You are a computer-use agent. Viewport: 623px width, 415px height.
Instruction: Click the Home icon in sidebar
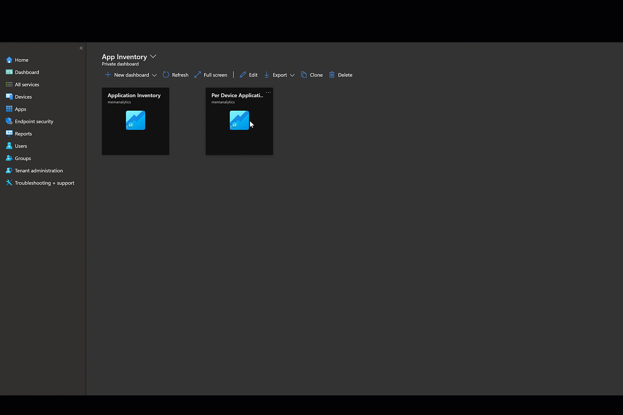click(x=9, y=60)
